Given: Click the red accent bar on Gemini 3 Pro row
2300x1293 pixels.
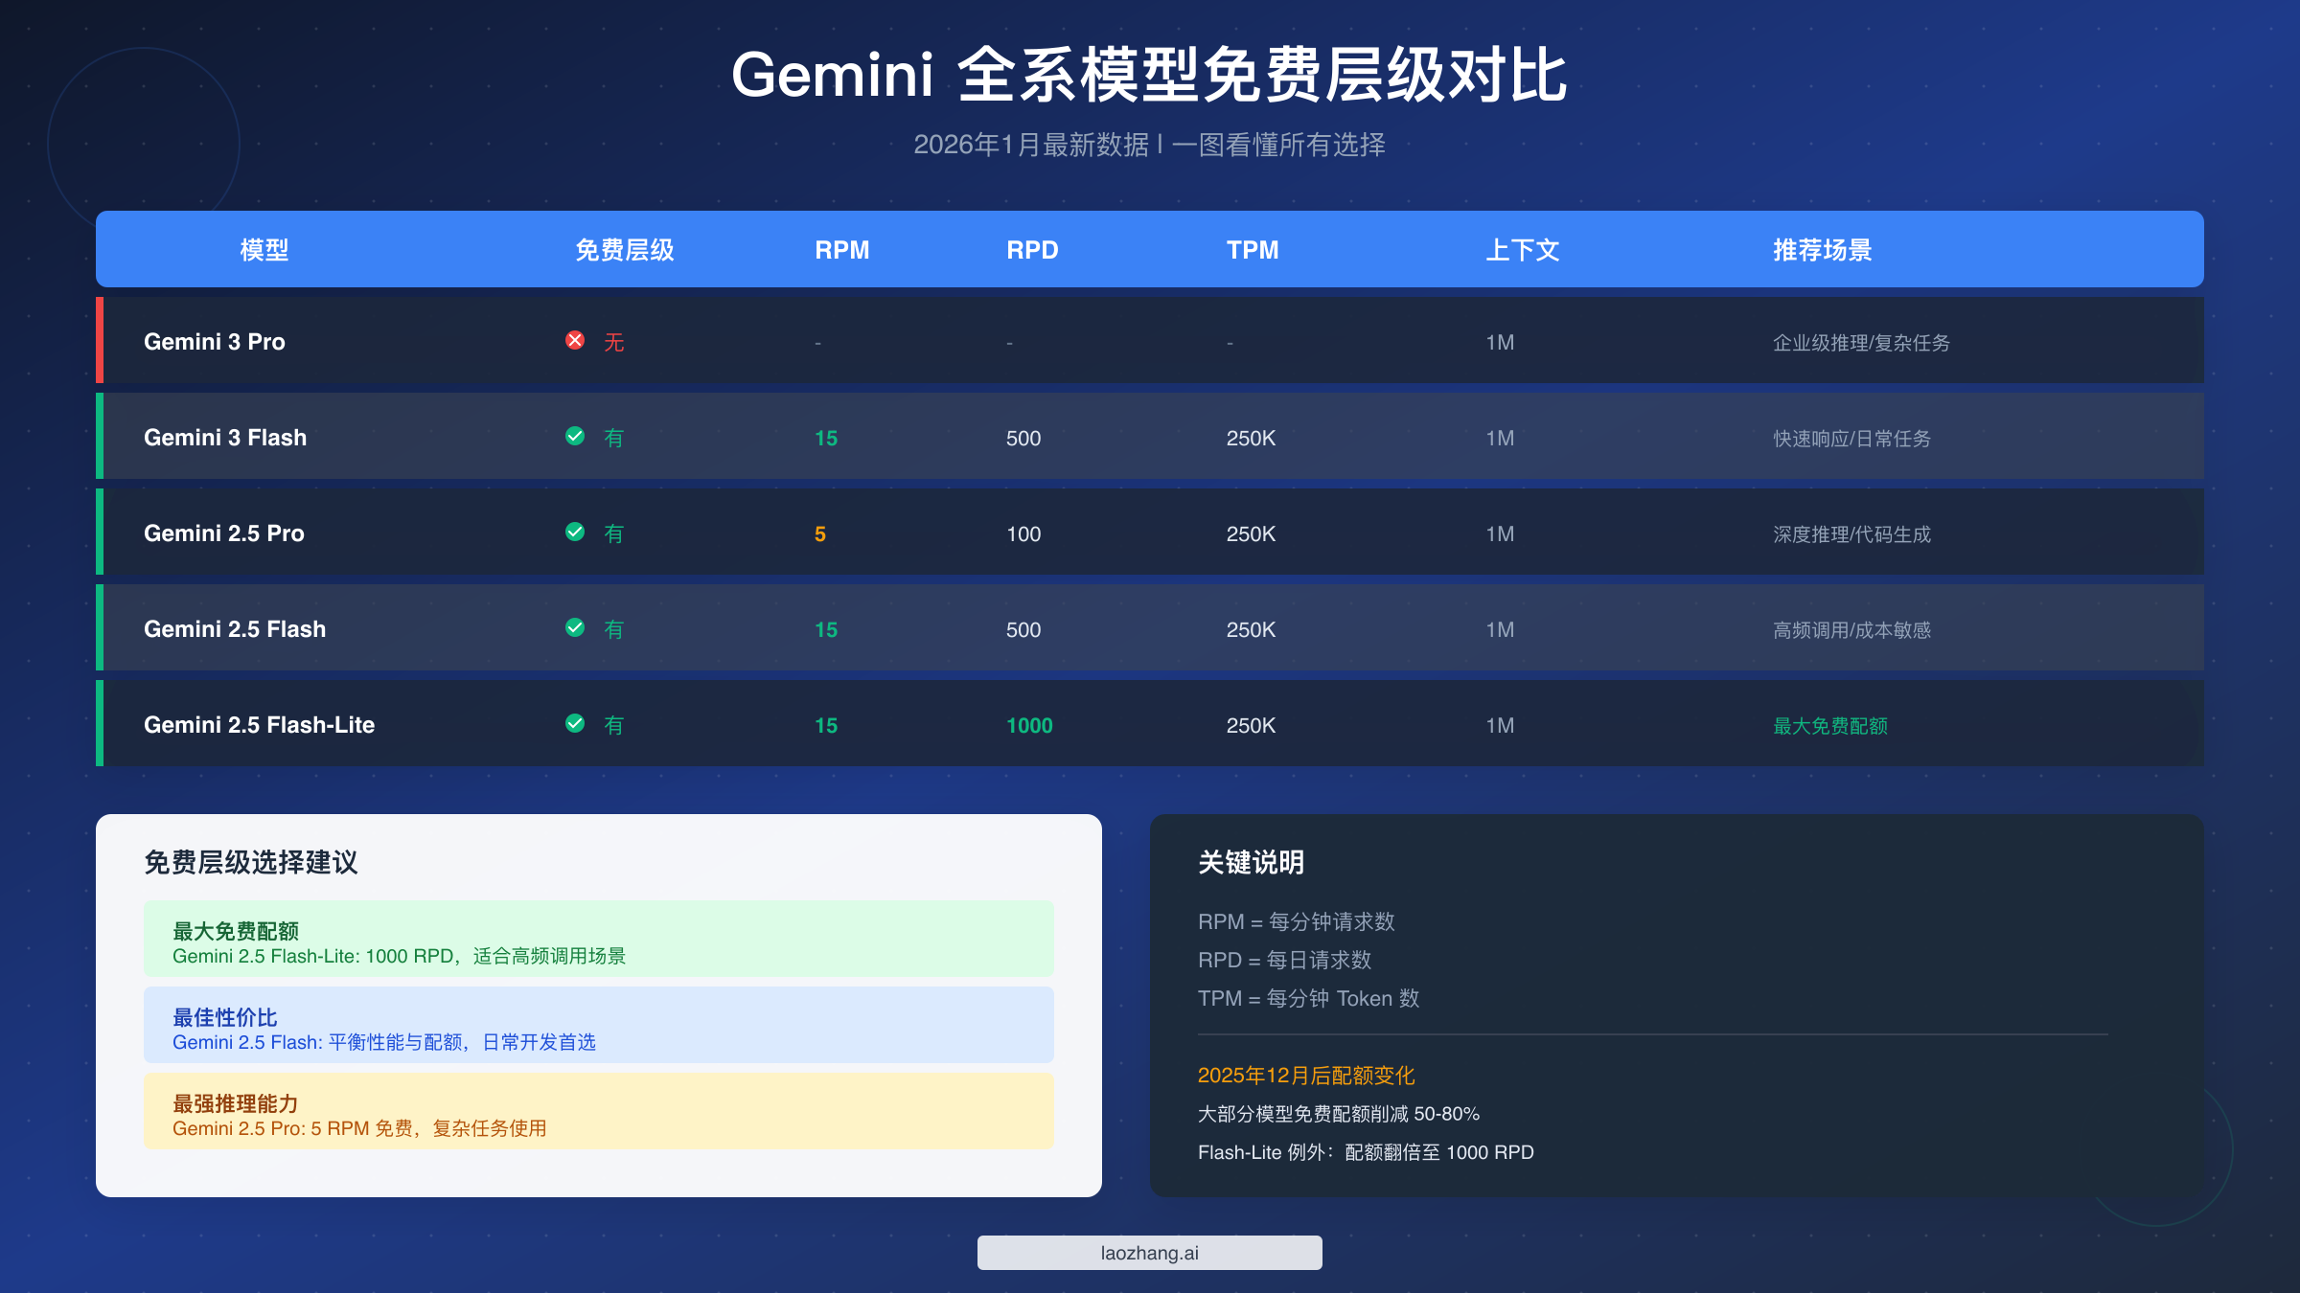Looking at the screenshot, I should pyautogui.click(x=99, y=341).
